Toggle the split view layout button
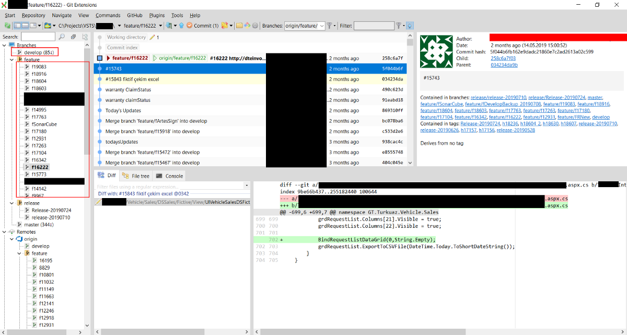The image size is (627, 335). point(26,26)
